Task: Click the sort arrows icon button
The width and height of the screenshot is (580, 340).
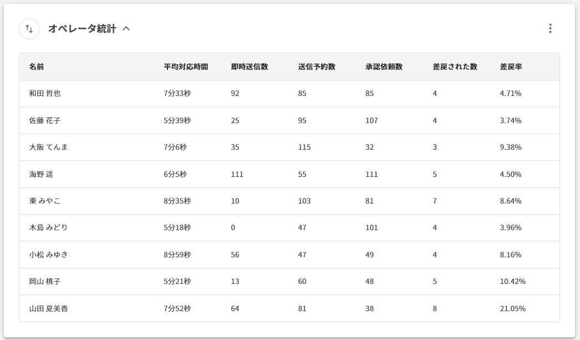Action: [29, 29]
